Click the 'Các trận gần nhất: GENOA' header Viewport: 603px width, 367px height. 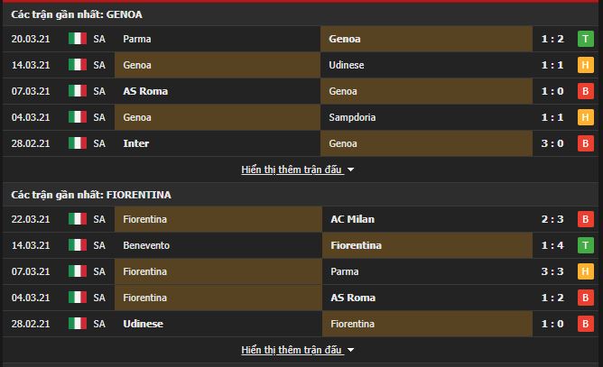[x=77, y=14]
